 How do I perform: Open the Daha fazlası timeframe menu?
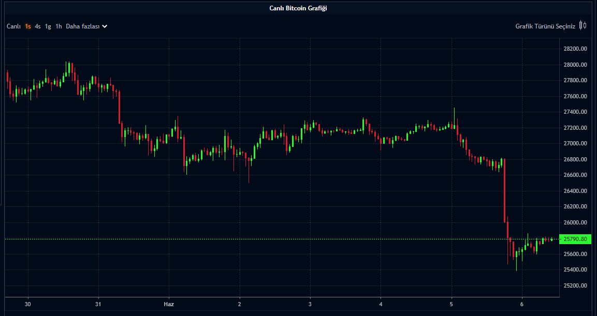coord(82,26)
